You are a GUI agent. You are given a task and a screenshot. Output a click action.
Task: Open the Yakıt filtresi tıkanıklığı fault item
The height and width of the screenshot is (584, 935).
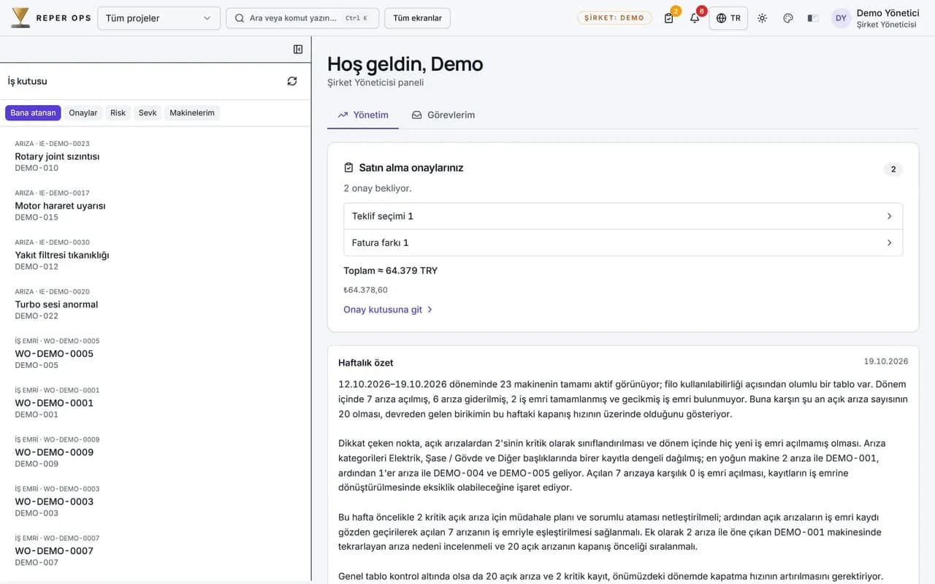click(x=156, y=254)
